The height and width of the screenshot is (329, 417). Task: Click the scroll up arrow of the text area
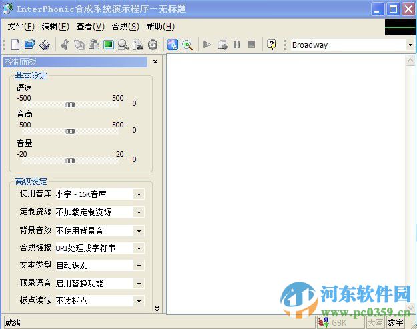[410, 61]
